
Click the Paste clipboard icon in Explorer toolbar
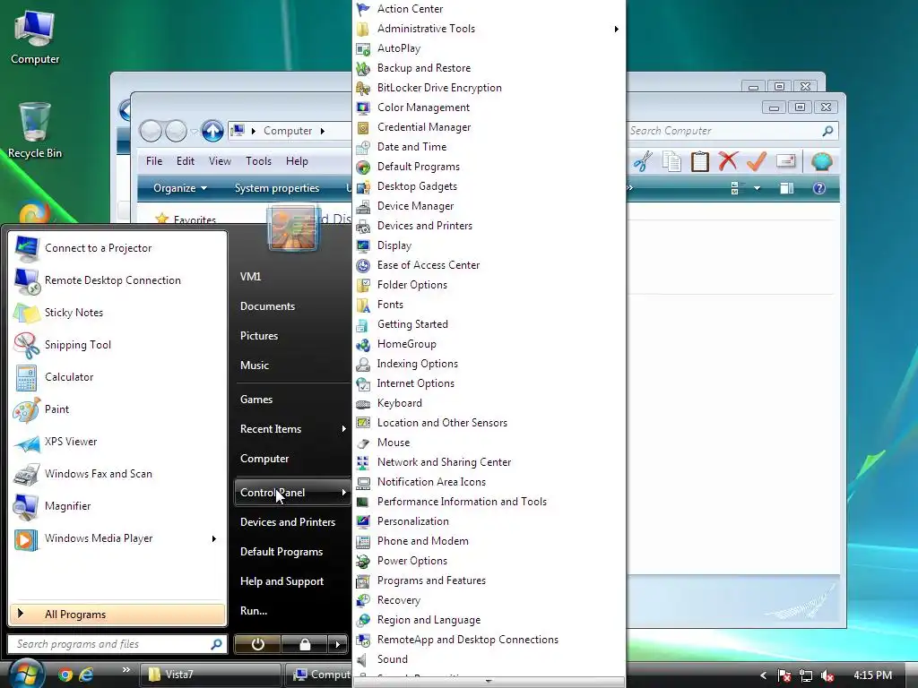coord(699,161)
